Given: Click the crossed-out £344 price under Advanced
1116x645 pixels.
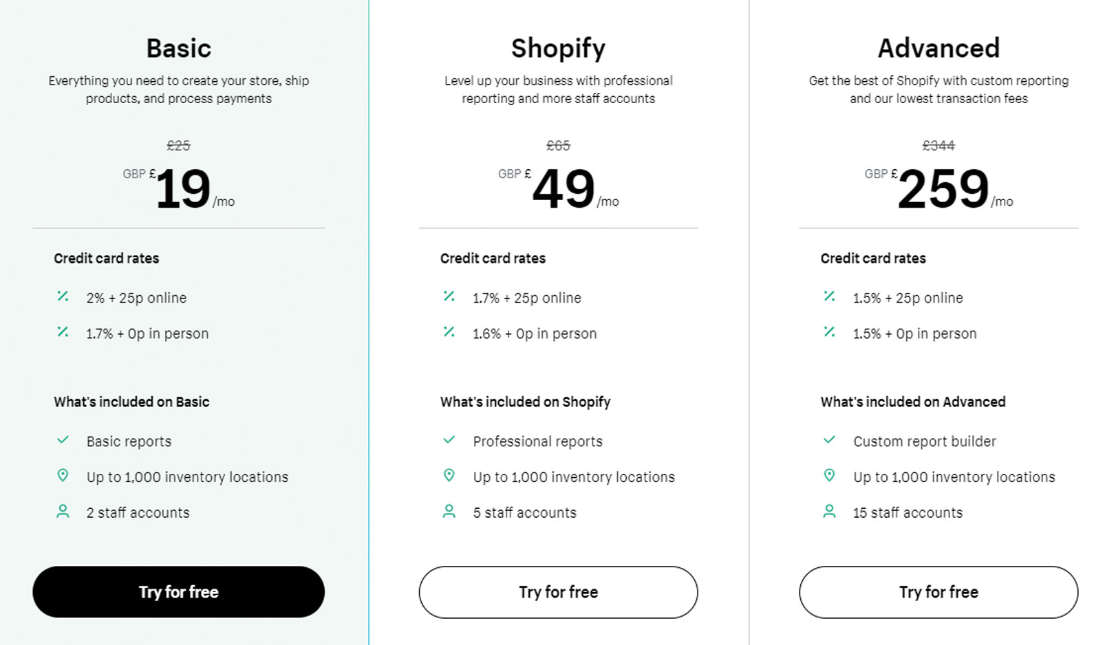Looking at the screenshot, I should (x=938, y=145).
